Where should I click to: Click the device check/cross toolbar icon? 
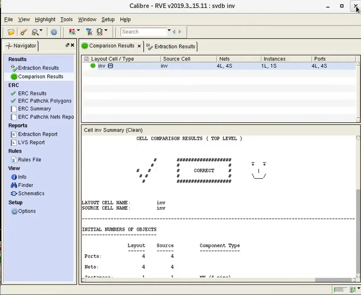(100, 32)
